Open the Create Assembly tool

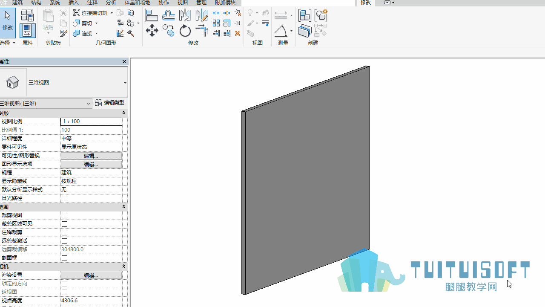coord(305,15)
